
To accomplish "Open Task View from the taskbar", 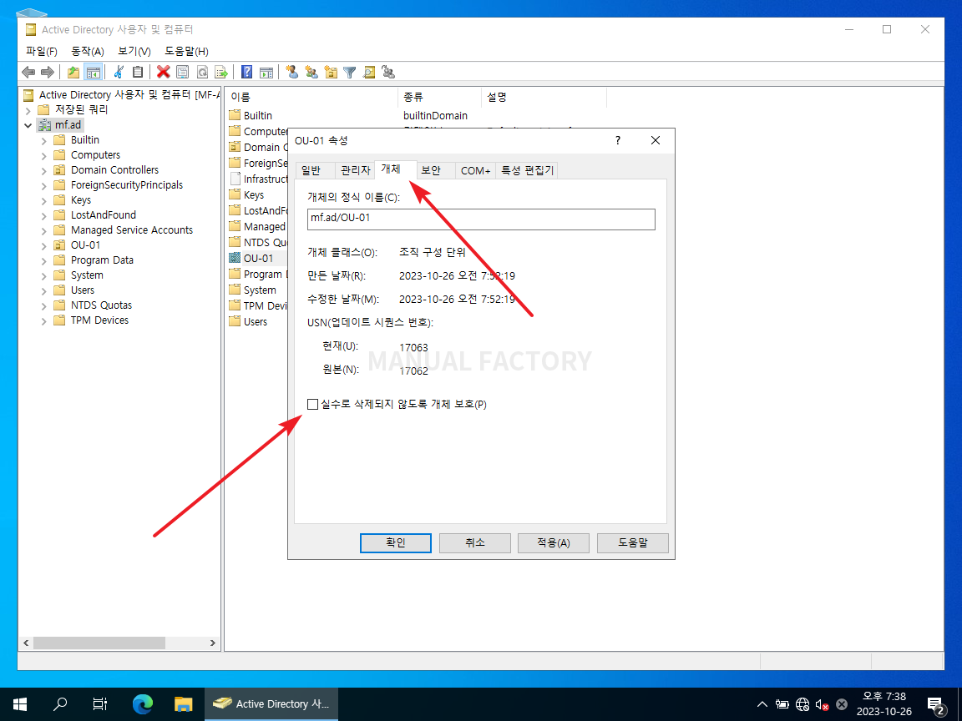I will click(x=100, y=703).
